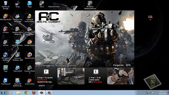Image resolution: width=169 pixels, height=95 pixels.
Task: Open Firefox from the taskbar
Action: [x=34, y=93]
